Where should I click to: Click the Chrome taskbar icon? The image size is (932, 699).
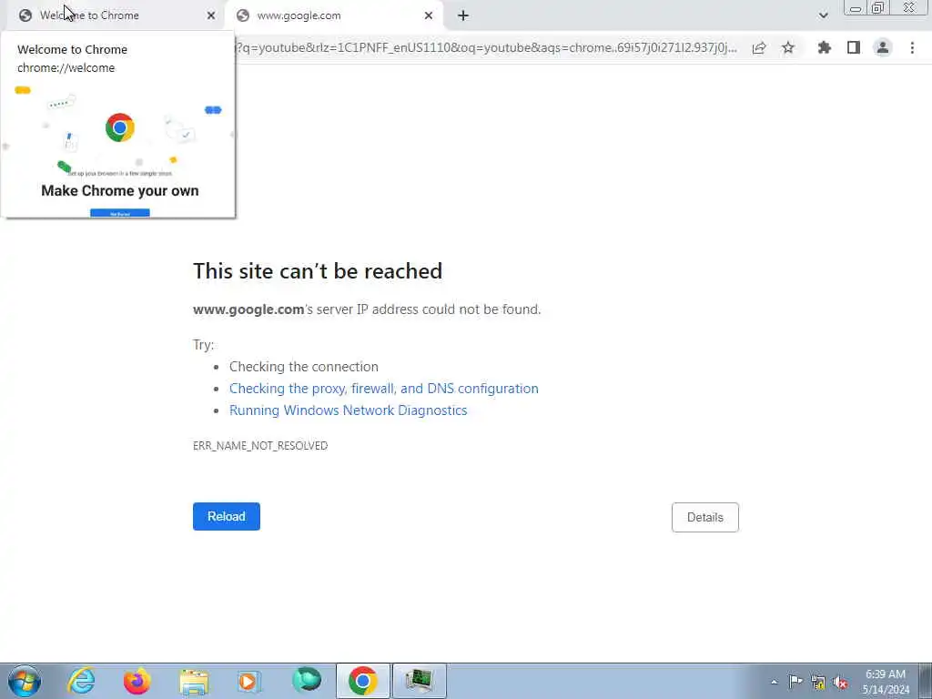tap(362, 681)
